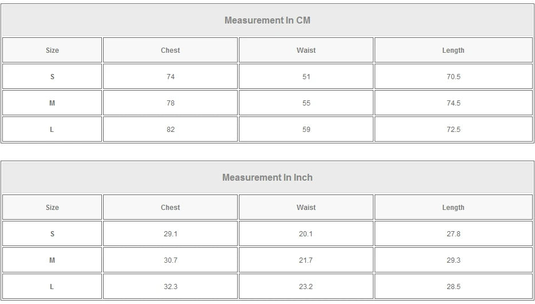Click the "Measurement In CM" table title

[267, 21]
